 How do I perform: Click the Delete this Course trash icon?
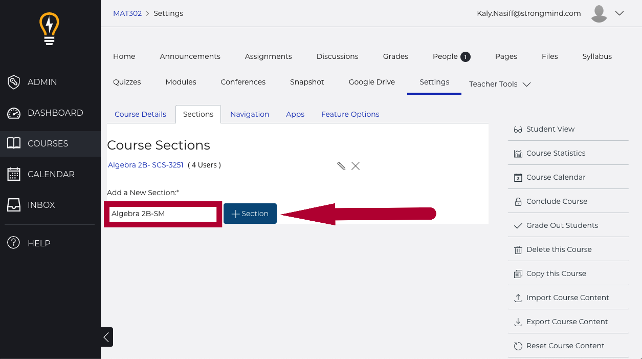pos(518,250)
